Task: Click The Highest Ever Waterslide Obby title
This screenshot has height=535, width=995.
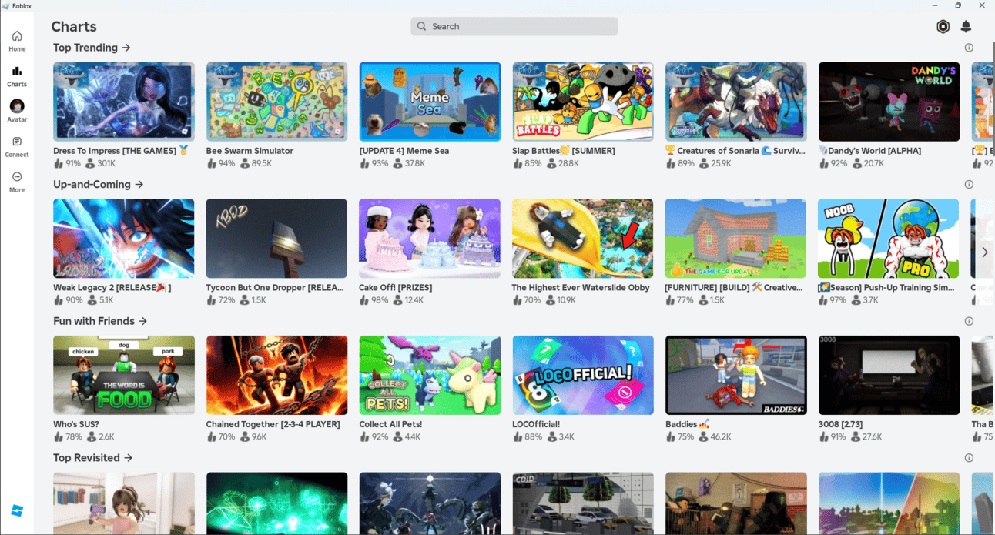Action: [x=581, y=288]
